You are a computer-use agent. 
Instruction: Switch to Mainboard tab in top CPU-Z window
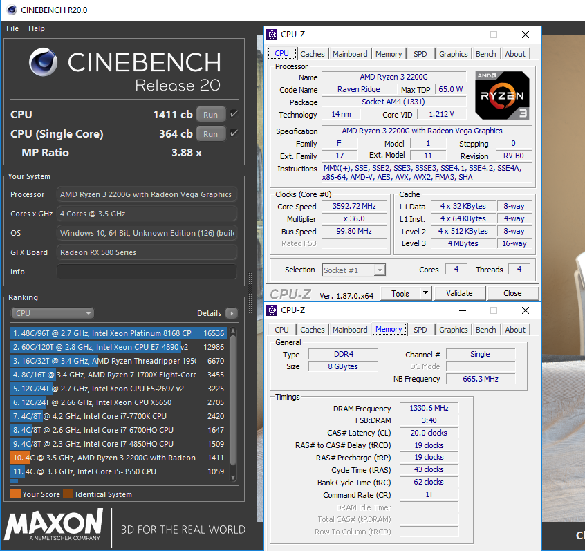[x=350, y=54]
